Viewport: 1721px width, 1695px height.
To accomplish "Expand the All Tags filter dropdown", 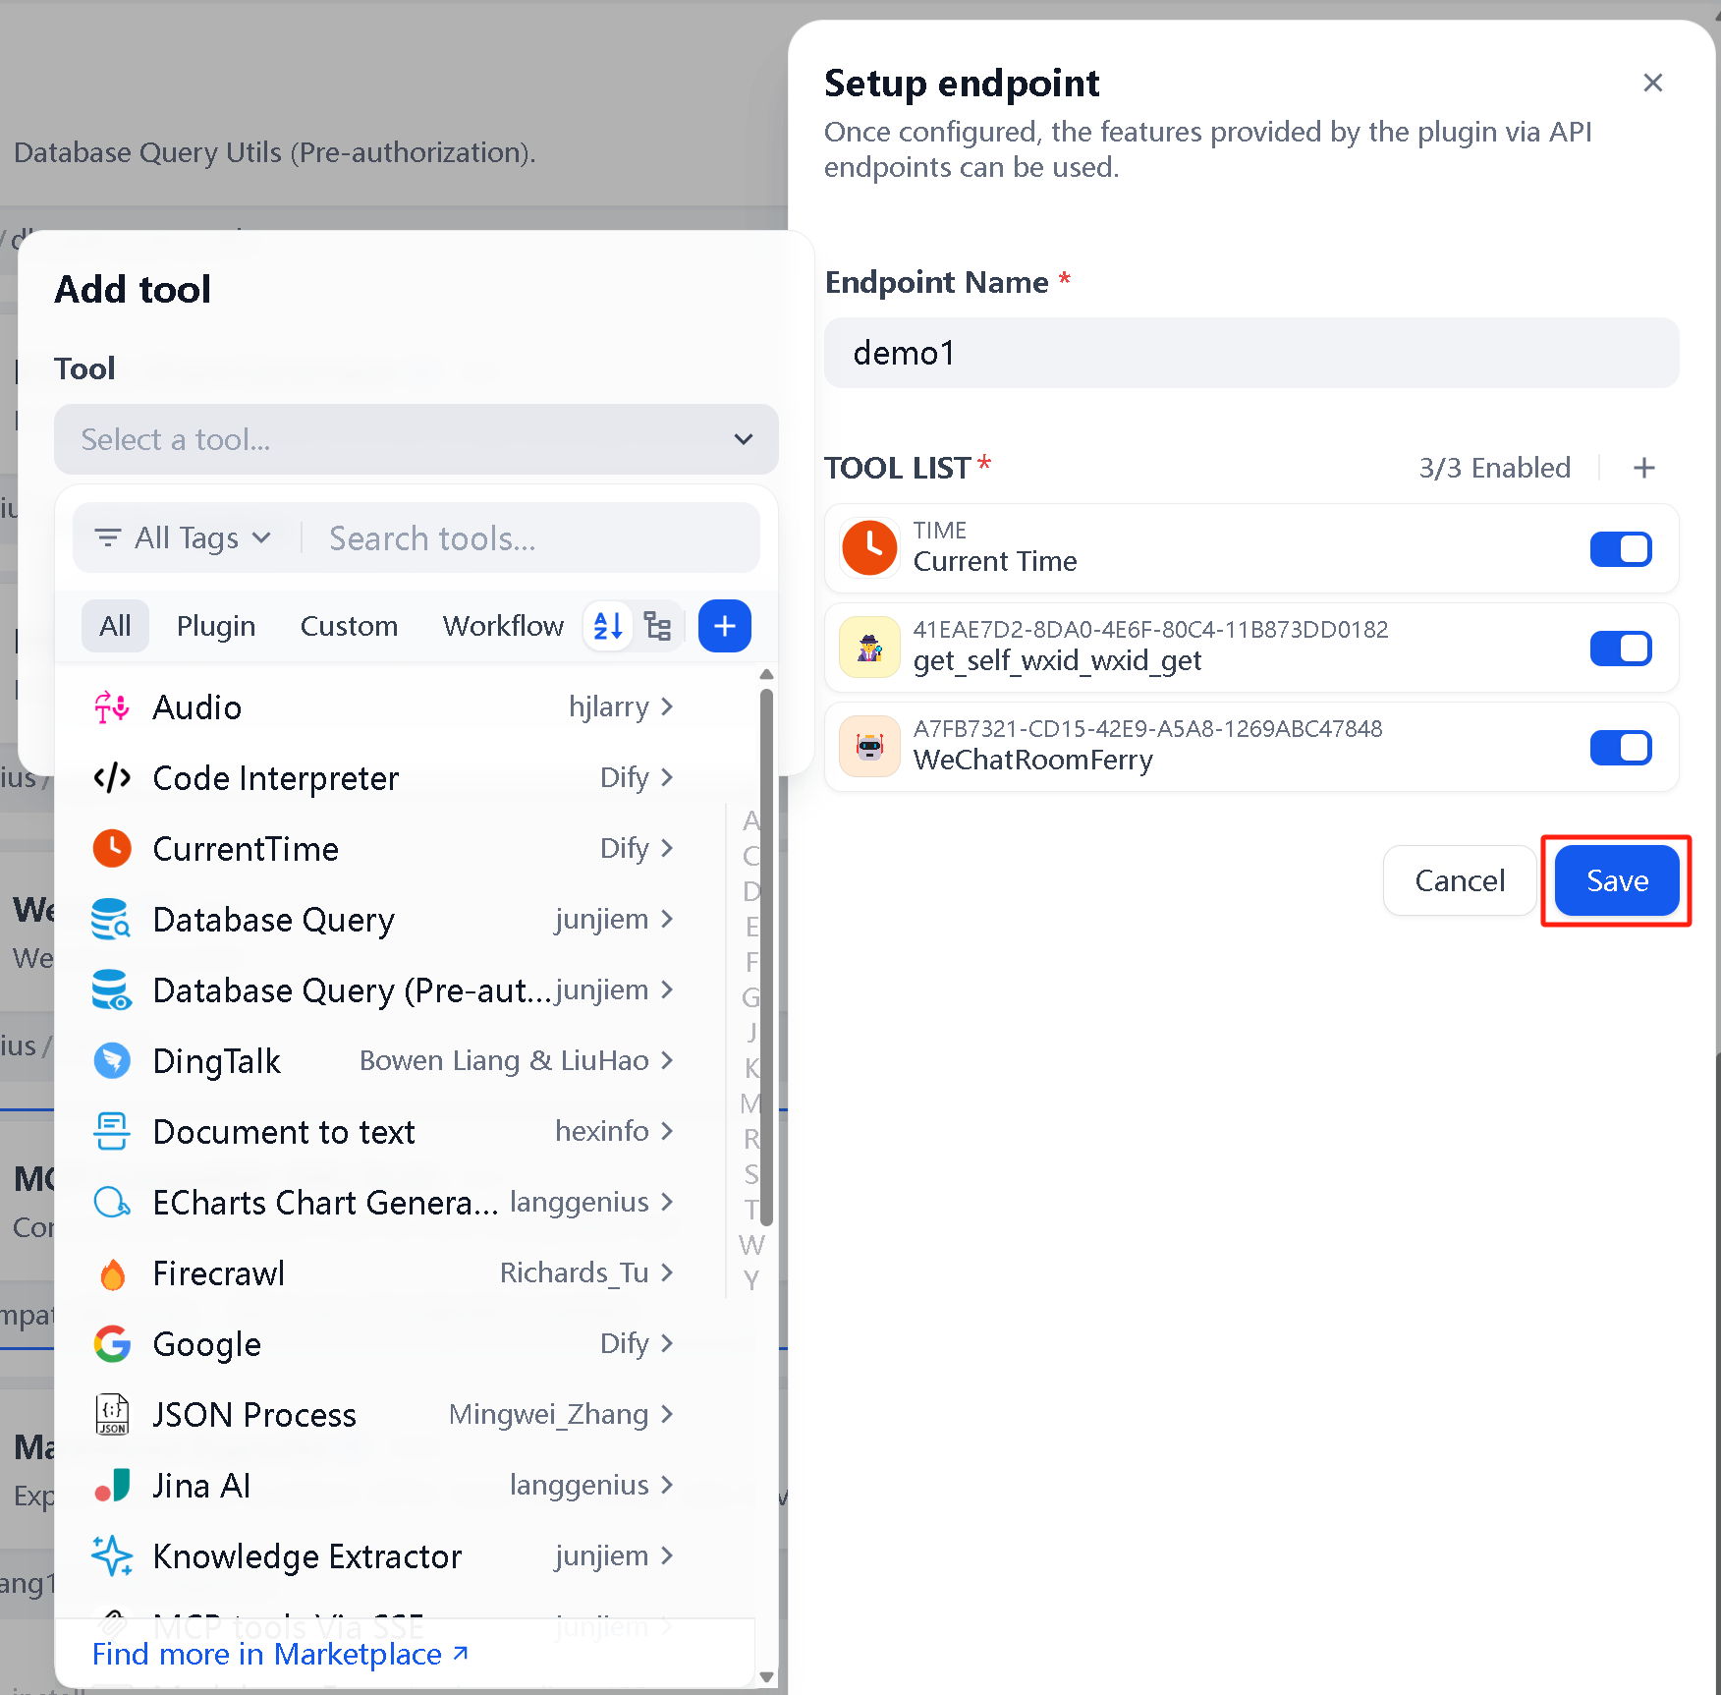I will point(183,538).
